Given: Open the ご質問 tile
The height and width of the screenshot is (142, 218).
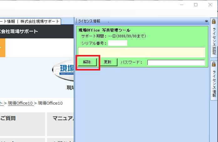Looking at the screenshot, I should pyautogui.click(x=22, y=124).
